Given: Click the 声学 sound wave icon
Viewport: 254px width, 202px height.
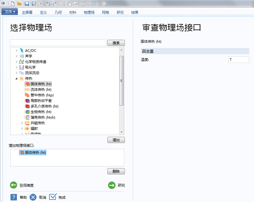Looking at the screenshot, I should tap(21, 56).
